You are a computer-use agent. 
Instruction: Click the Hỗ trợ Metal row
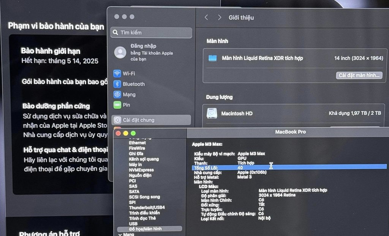[x=223, y=177]
